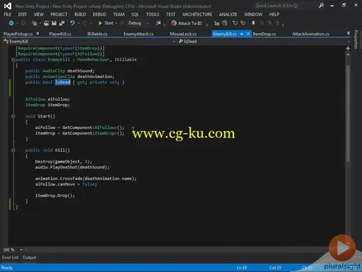Open the document tab overflow dropdown
Viewport: 362px width, 272px height.
[x=349, y=33]
